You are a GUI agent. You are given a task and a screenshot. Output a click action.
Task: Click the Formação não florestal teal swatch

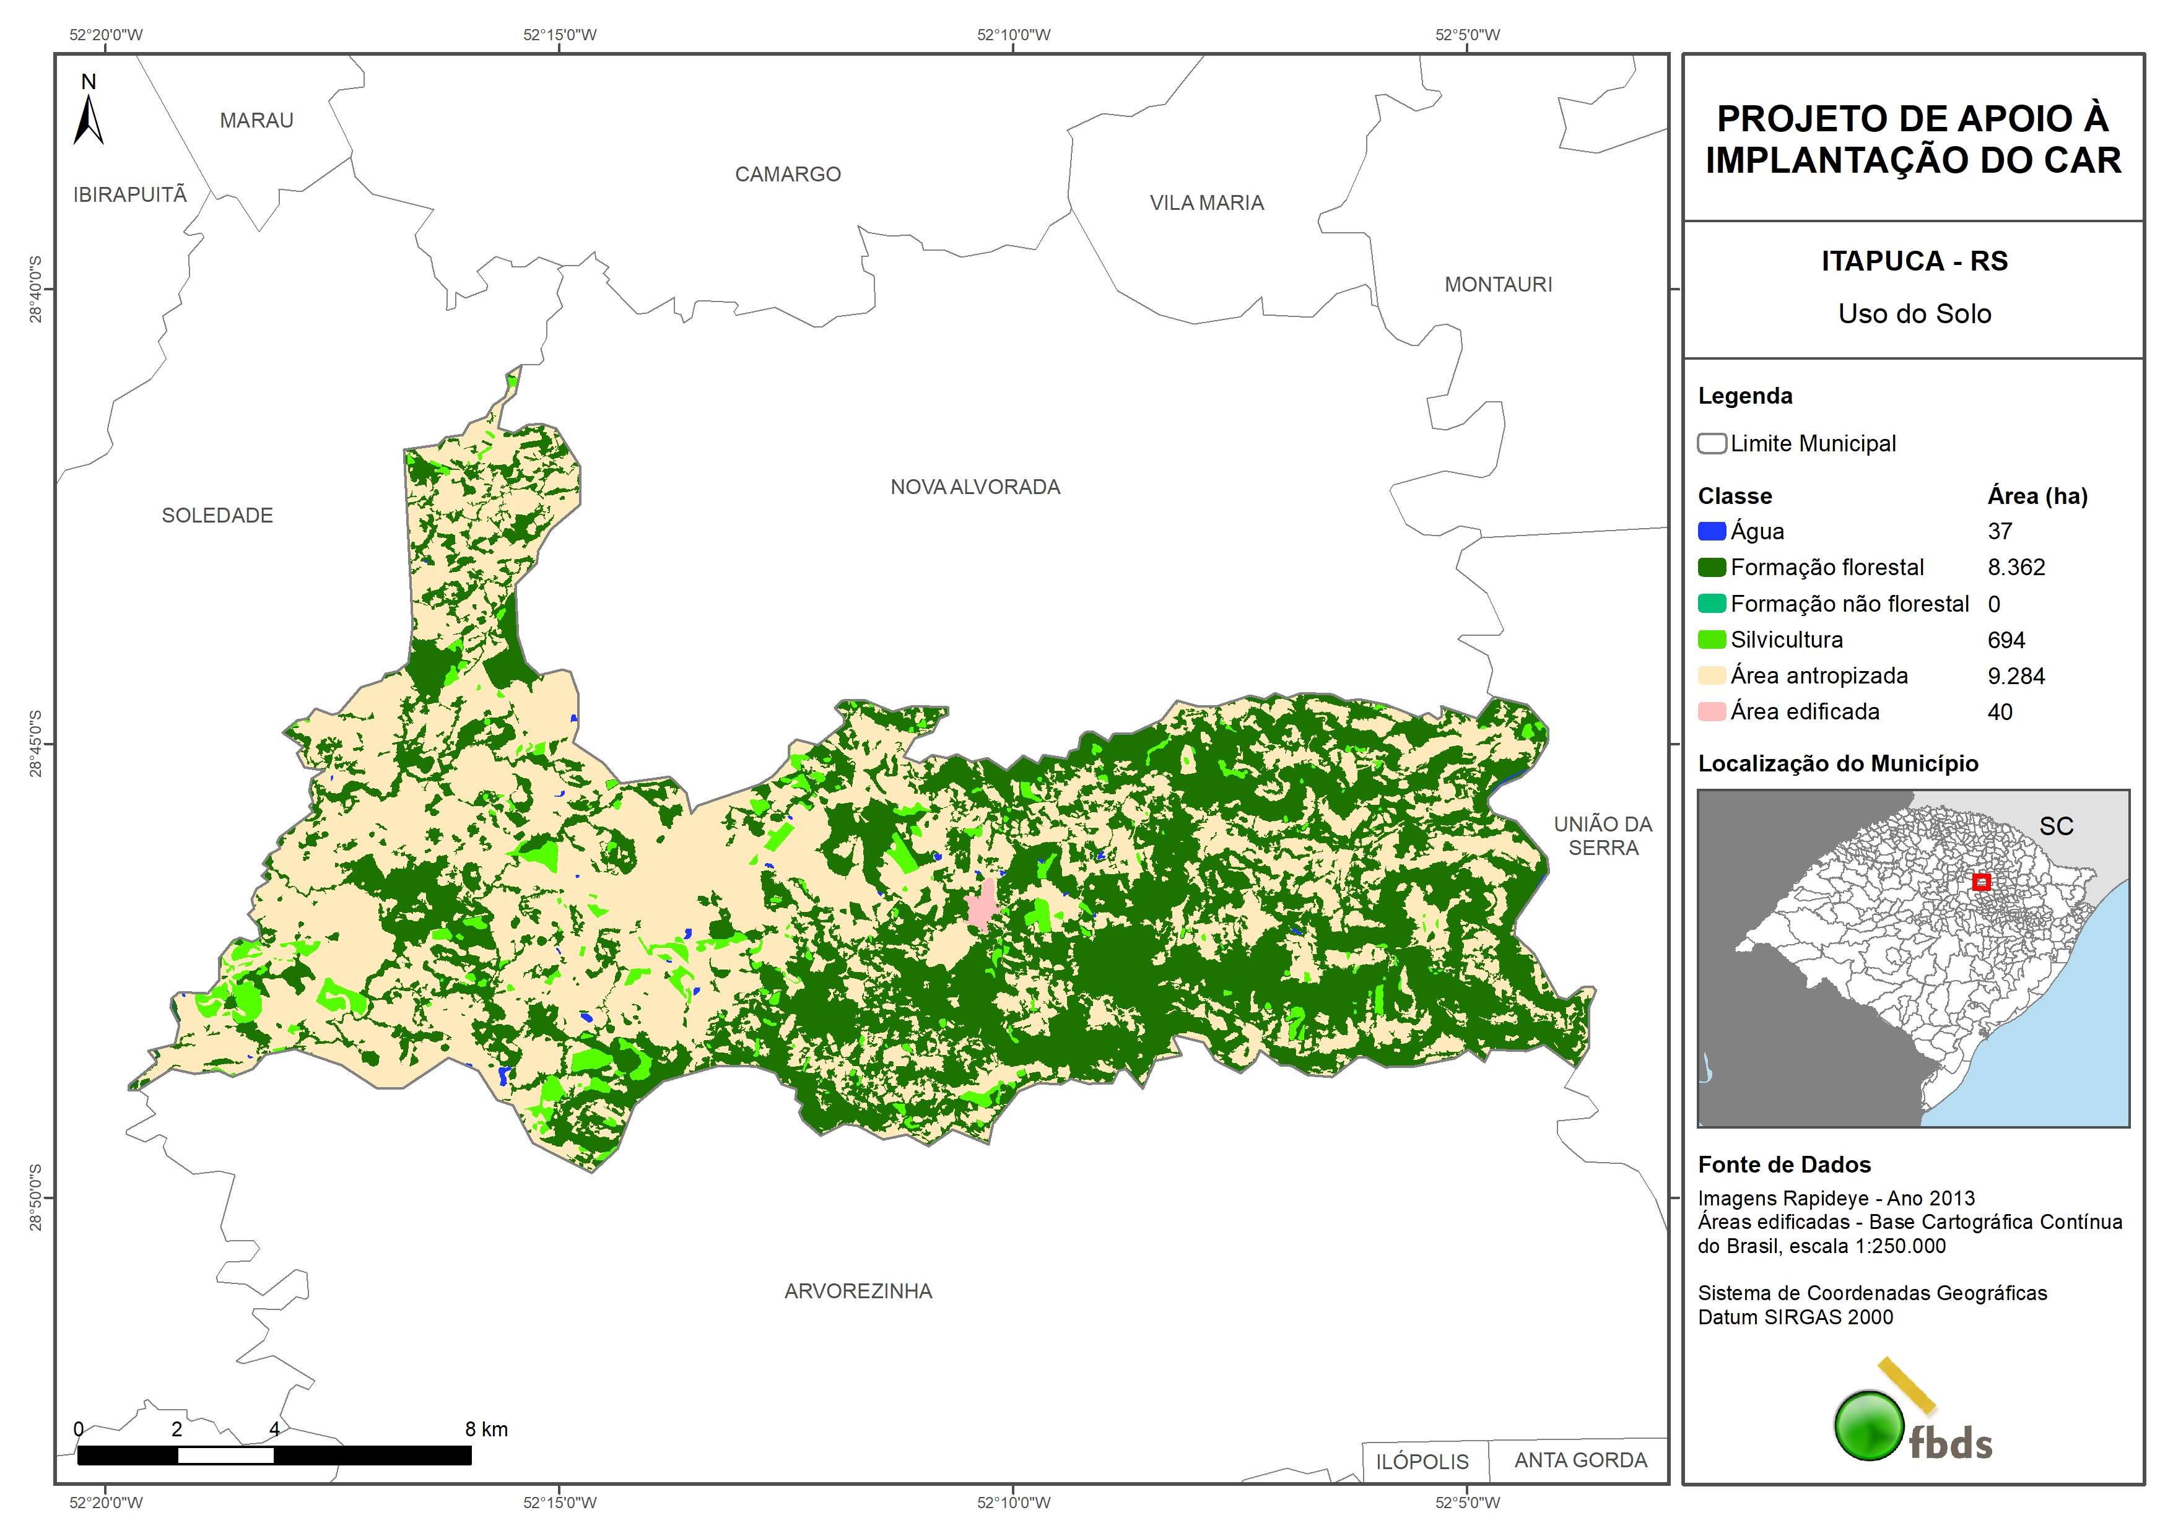coord(1711,604)
